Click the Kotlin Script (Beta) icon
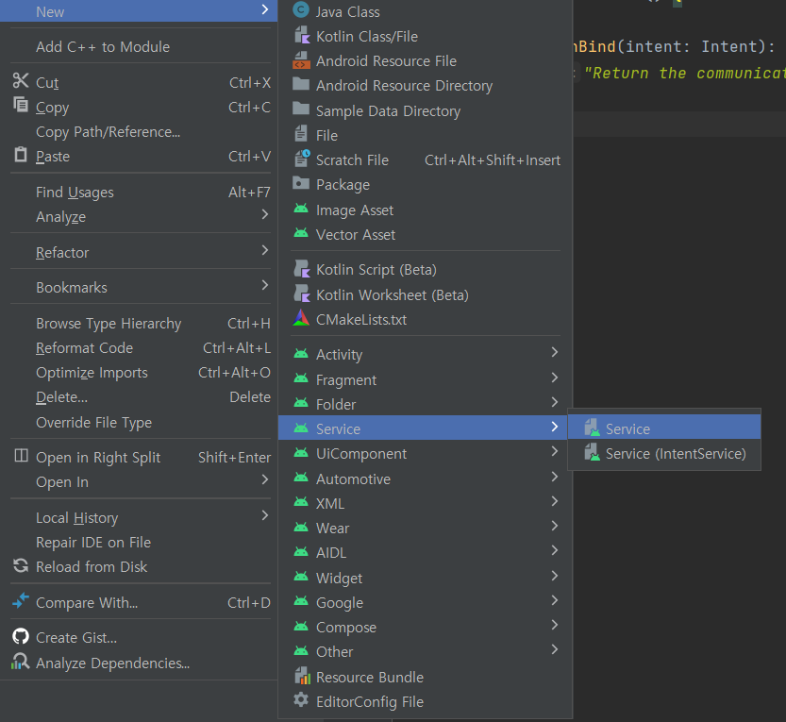The width and height of the screenshot is (786, 722). coord(302,269)
